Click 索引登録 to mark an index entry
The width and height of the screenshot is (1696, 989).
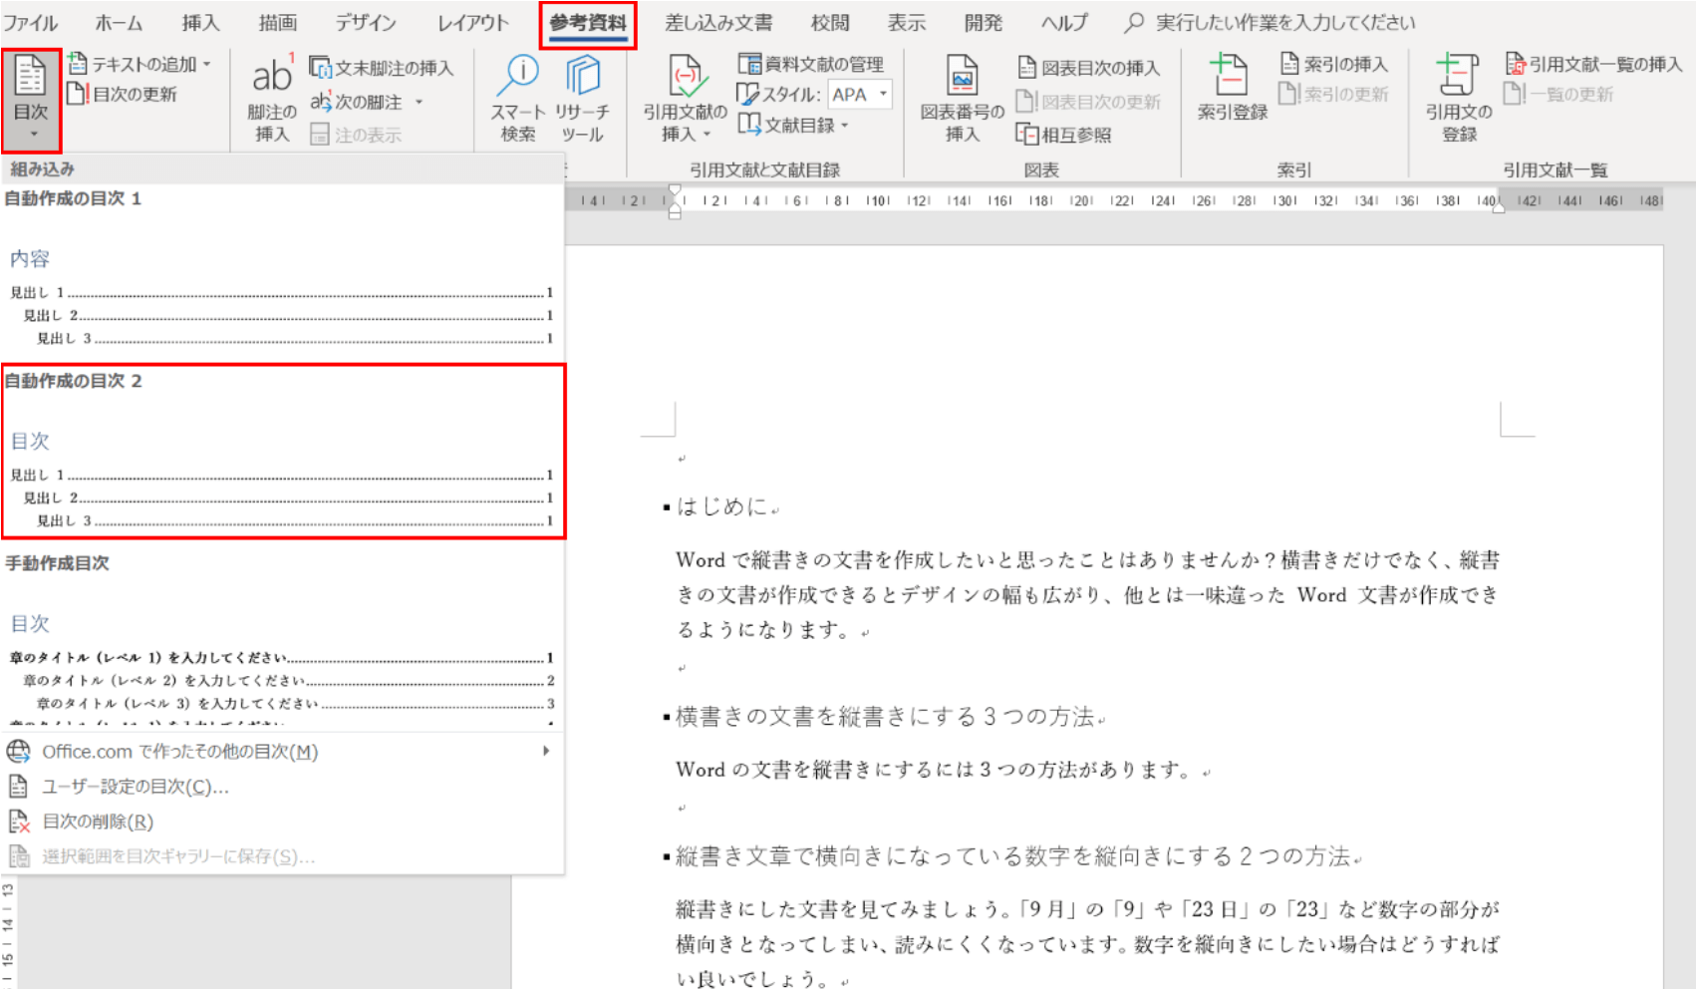click(x=1230, y=97)
